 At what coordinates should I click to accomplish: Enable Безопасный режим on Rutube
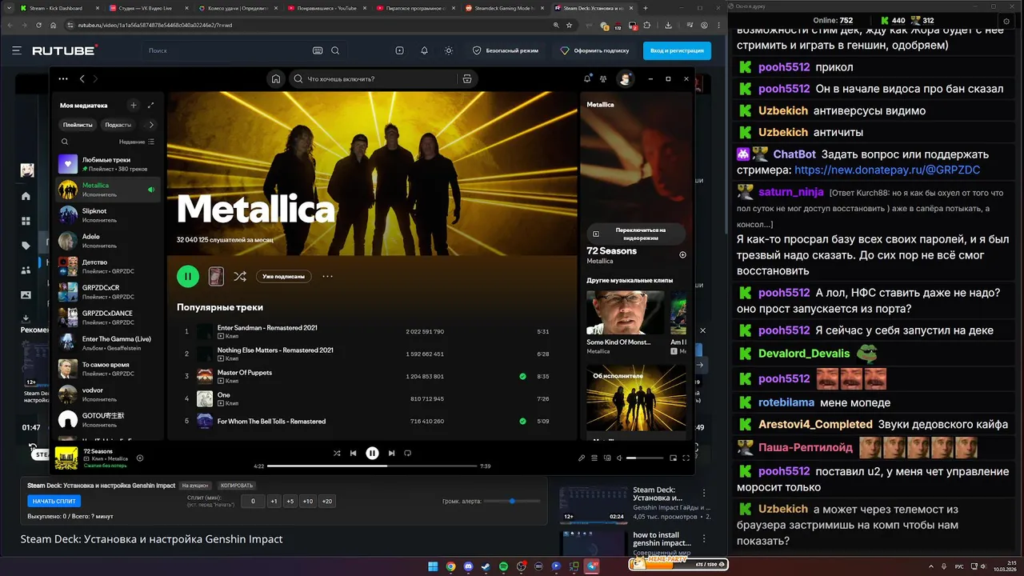pos(506,50)
